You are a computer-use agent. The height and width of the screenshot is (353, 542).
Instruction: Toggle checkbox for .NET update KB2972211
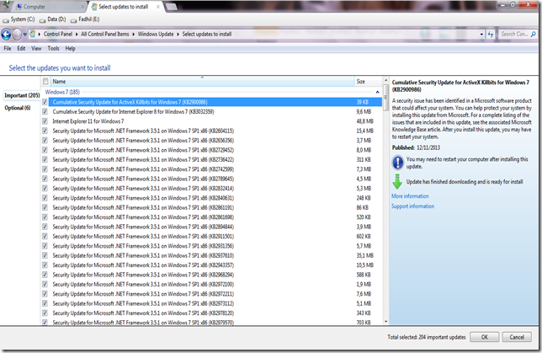coord(45,294)
